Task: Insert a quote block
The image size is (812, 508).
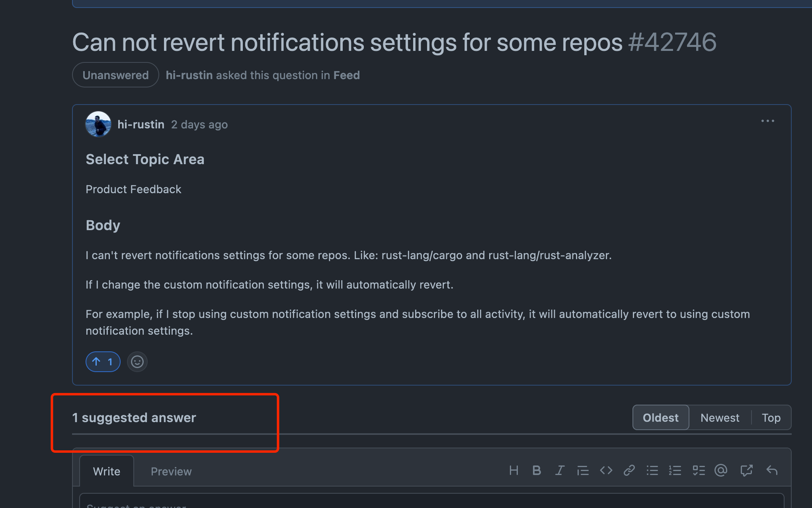Action: 583,471
